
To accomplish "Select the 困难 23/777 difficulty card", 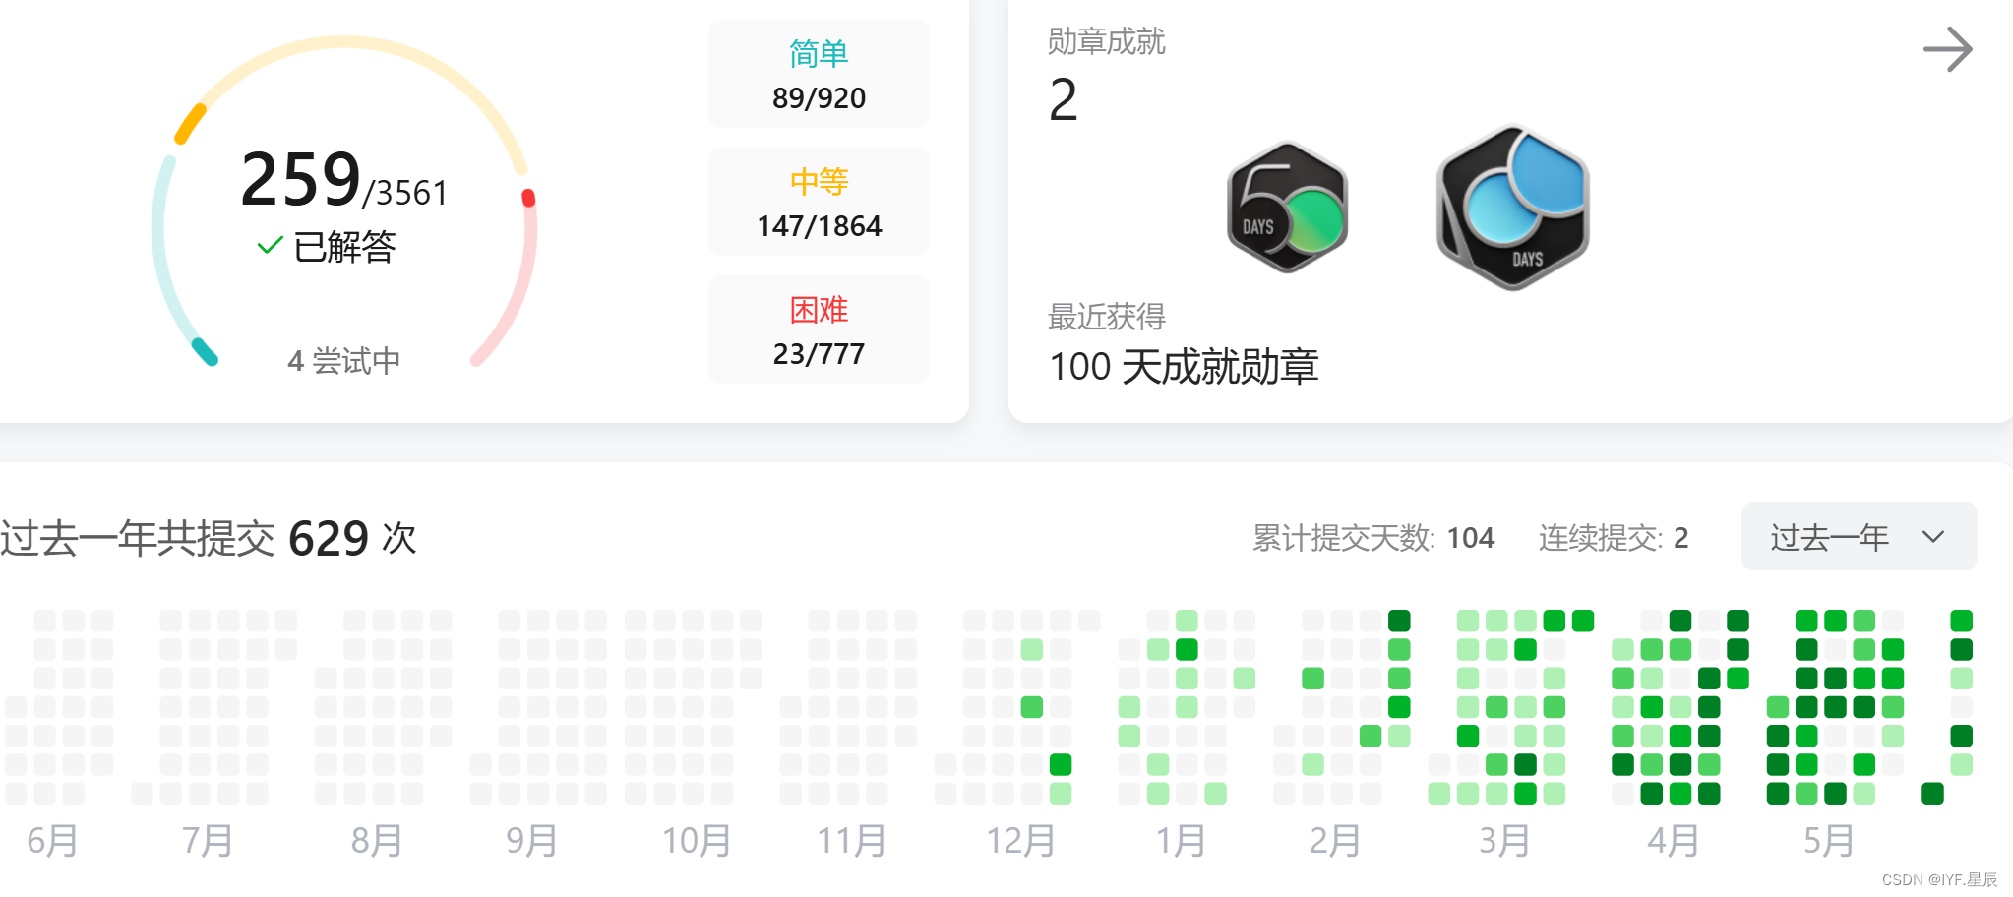I will 819,330.
